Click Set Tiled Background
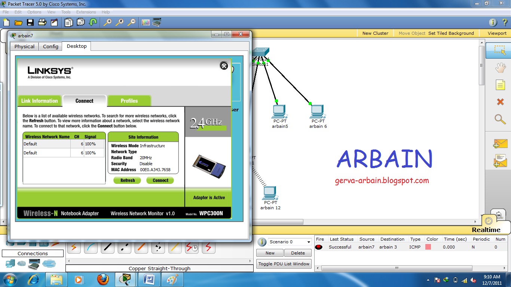Image resolution: width=511 pixels, height=287 pixels. (451, 33)
